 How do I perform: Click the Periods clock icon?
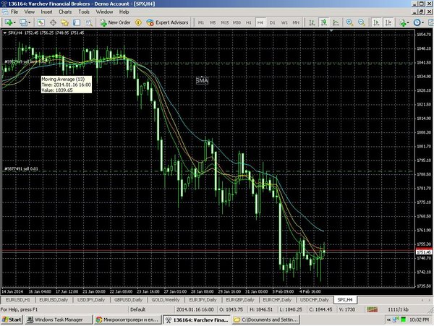(x=417, y=22)
